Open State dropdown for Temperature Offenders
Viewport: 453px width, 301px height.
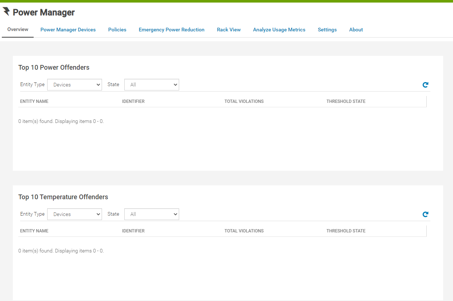[151, 214]
